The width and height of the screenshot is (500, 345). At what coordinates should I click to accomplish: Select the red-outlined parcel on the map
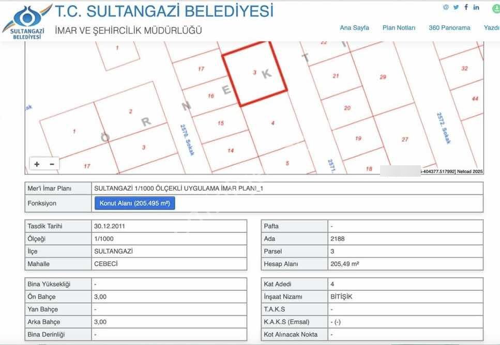click(x=255, y=74)
